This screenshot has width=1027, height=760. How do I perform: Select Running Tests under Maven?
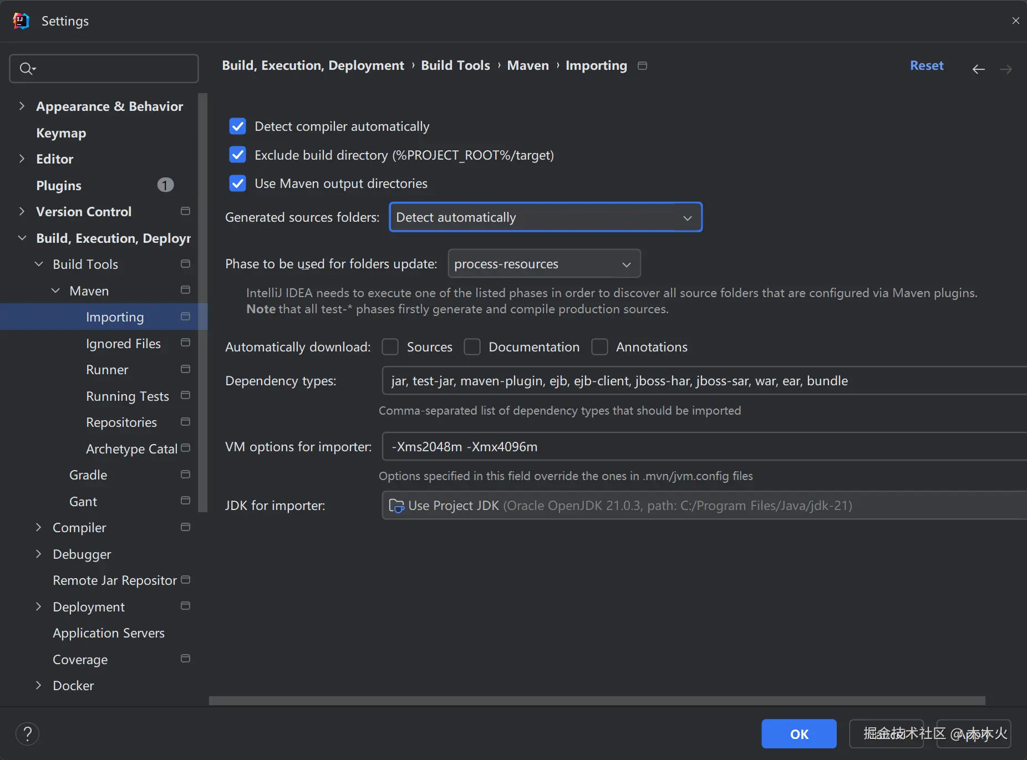pos(128,396)
